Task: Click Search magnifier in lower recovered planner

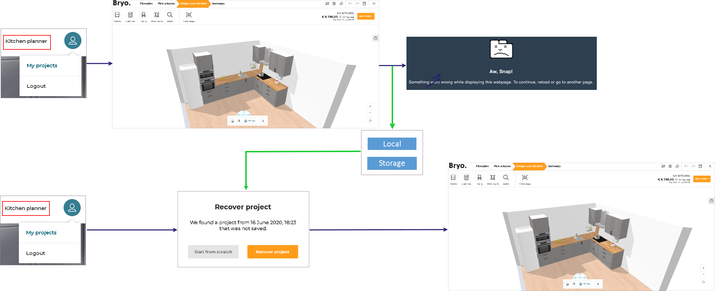Action: (x=506, y=178)
